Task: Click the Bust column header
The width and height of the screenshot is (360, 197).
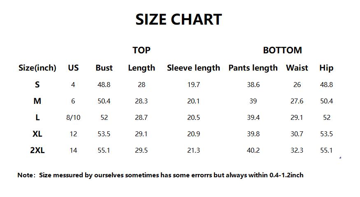Action: [104, 68]
